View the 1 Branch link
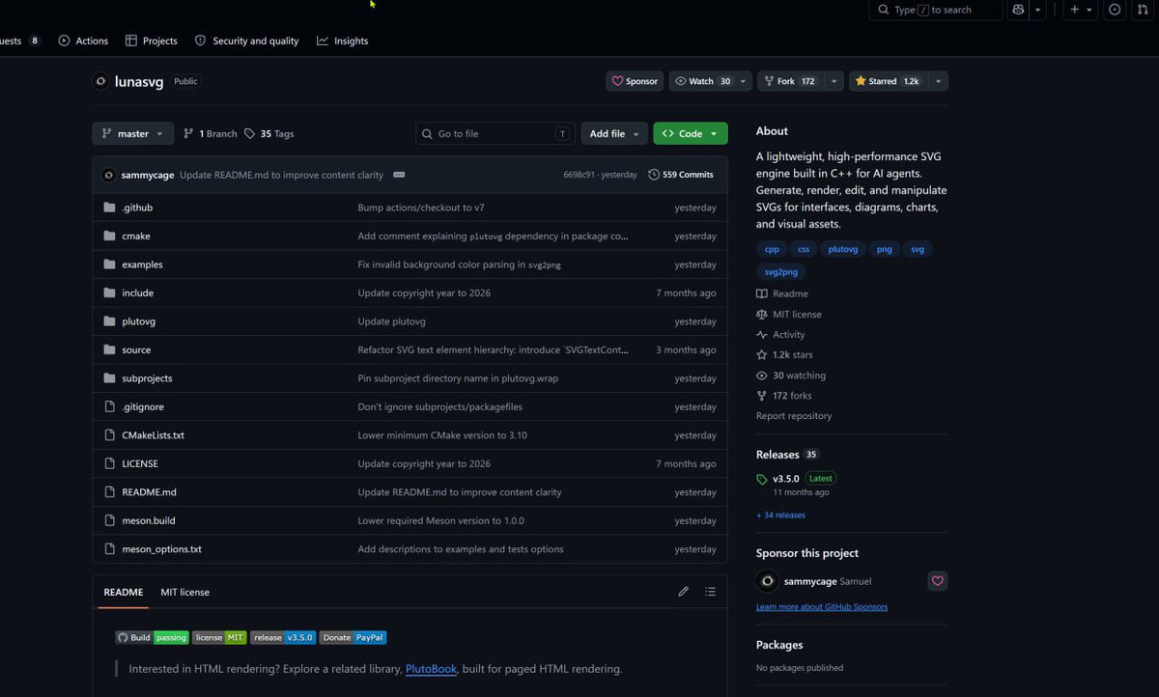Screen dimensions: 1159x697 [x=210, y=133]
